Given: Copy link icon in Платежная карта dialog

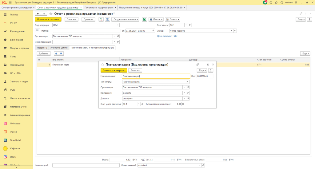Looking at the screenshot, I should [198, 65].
